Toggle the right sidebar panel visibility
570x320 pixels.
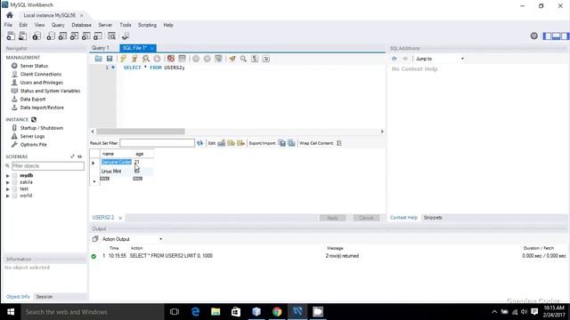click(565, 36)
